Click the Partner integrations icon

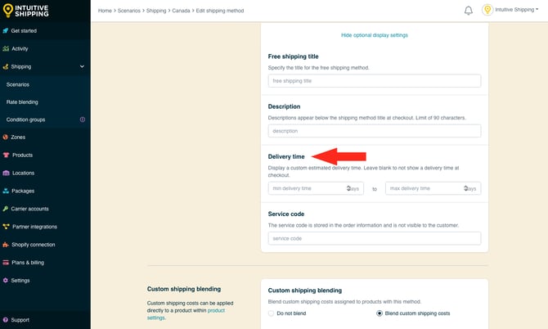6,227
